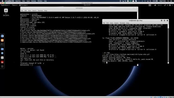Click the macOS Wi-Fi status icon
174x98 pixels.
pos(145,1)
